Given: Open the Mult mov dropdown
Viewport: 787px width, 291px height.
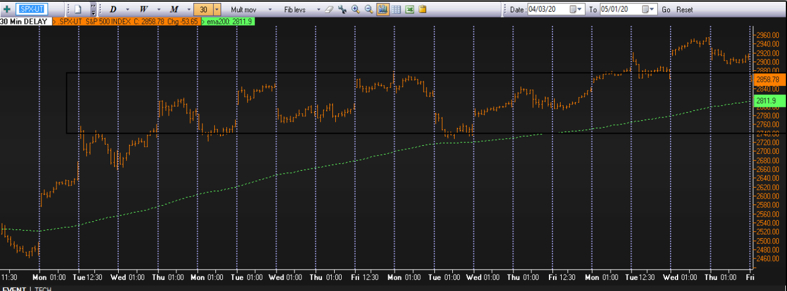Looking at the screenshot, I should [251, 9].
